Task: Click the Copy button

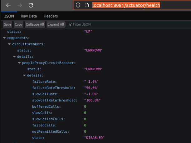Action: click(18, 24)
